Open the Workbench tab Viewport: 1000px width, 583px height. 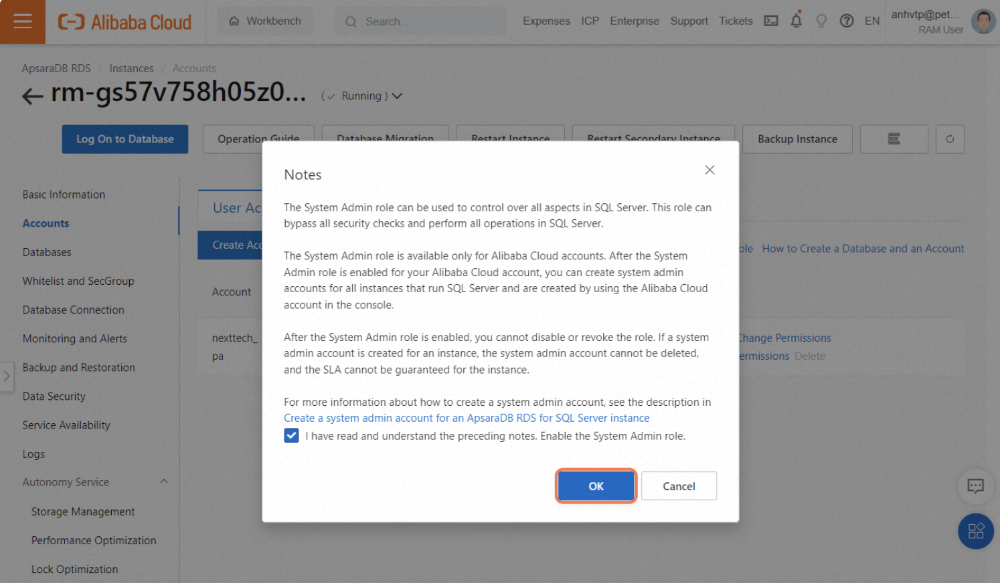265,21
